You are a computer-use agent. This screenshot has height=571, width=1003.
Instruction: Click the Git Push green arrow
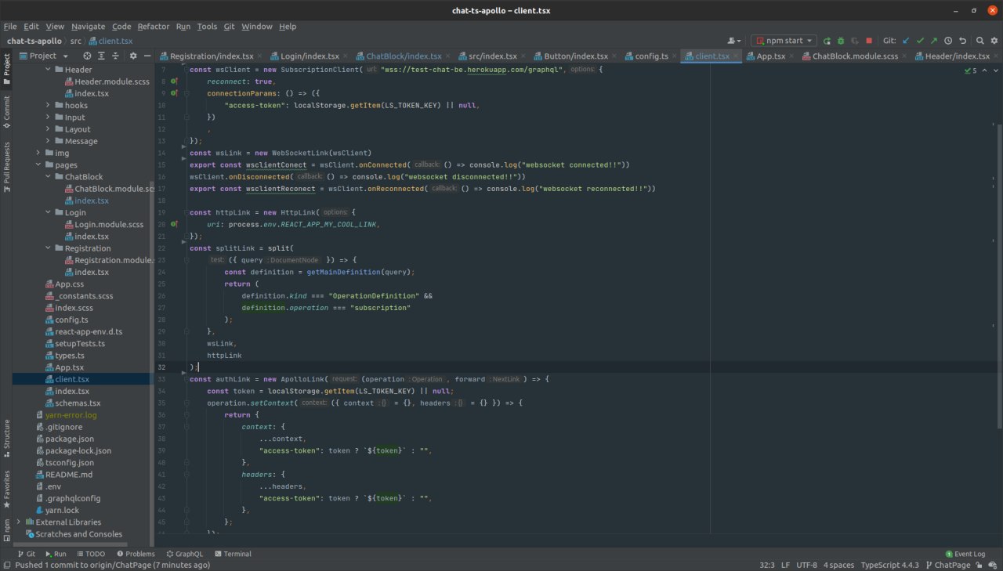pos(934,41)
